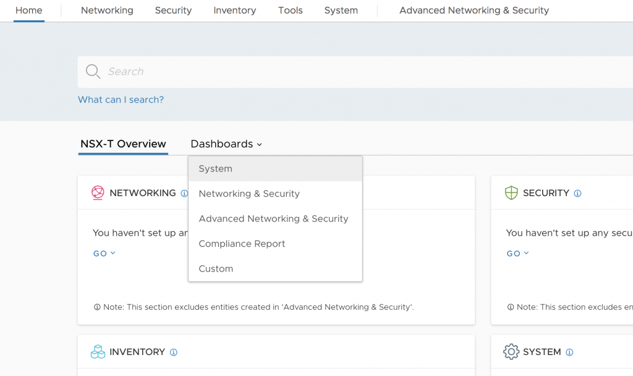Click the Networking globe icon
Viewport: 633px width, 376px height.
(x=98, y=193)
